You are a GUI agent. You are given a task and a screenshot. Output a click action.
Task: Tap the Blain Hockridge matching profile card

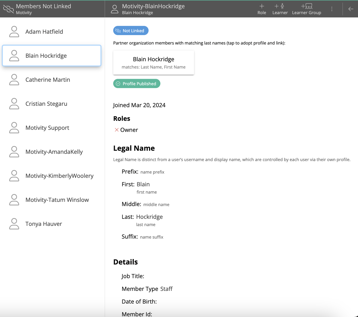pyautogui.click(x=154, y=63)
